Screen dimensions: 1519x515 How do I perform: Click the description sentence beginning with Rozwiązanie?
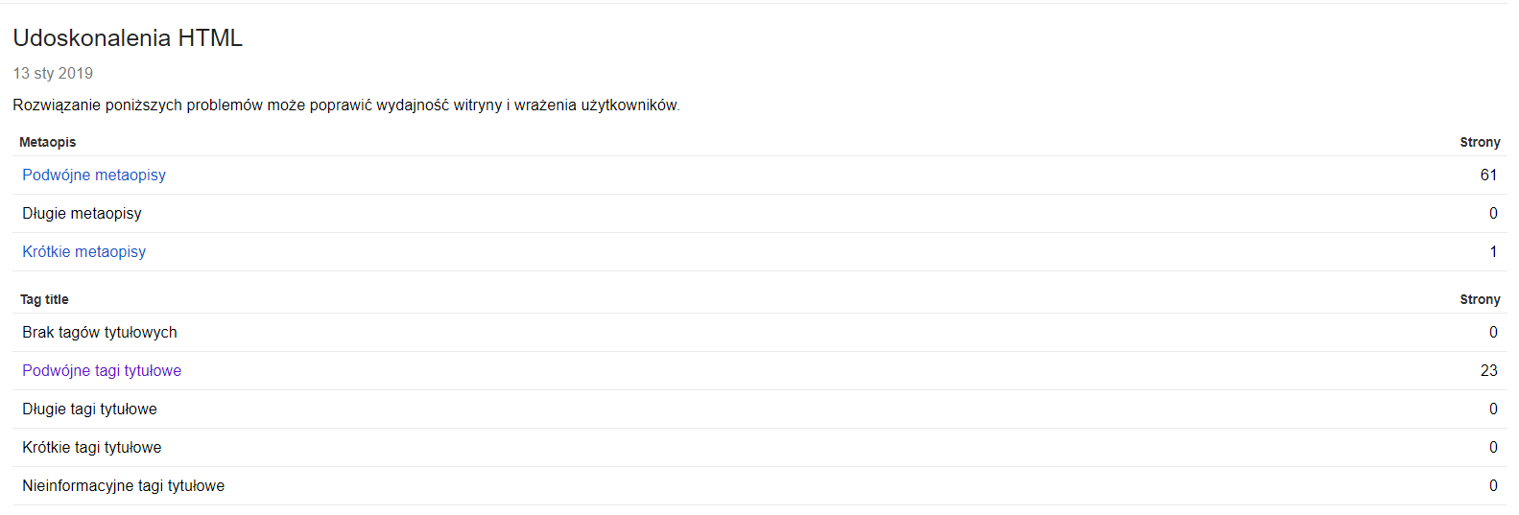point(346,105)
